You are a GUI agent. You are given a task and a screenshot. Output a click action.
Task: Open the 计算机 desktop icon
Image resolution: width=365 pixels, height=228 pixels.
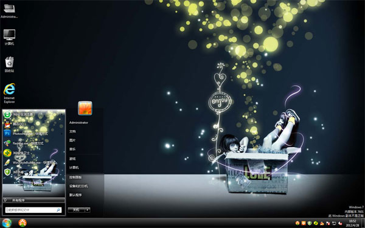pos(9,37)
